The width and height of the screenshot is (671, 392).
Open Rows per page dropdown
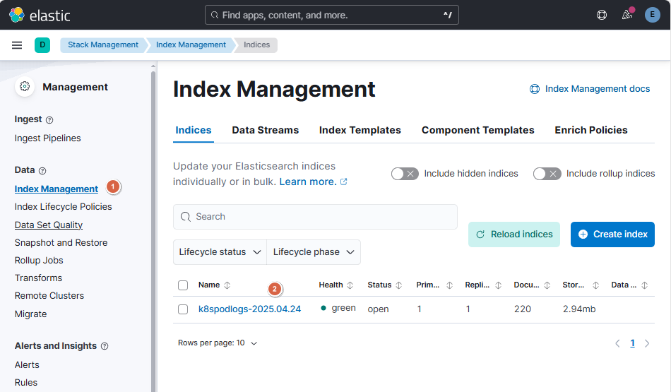pyautogui.click(x=218, y=343)
